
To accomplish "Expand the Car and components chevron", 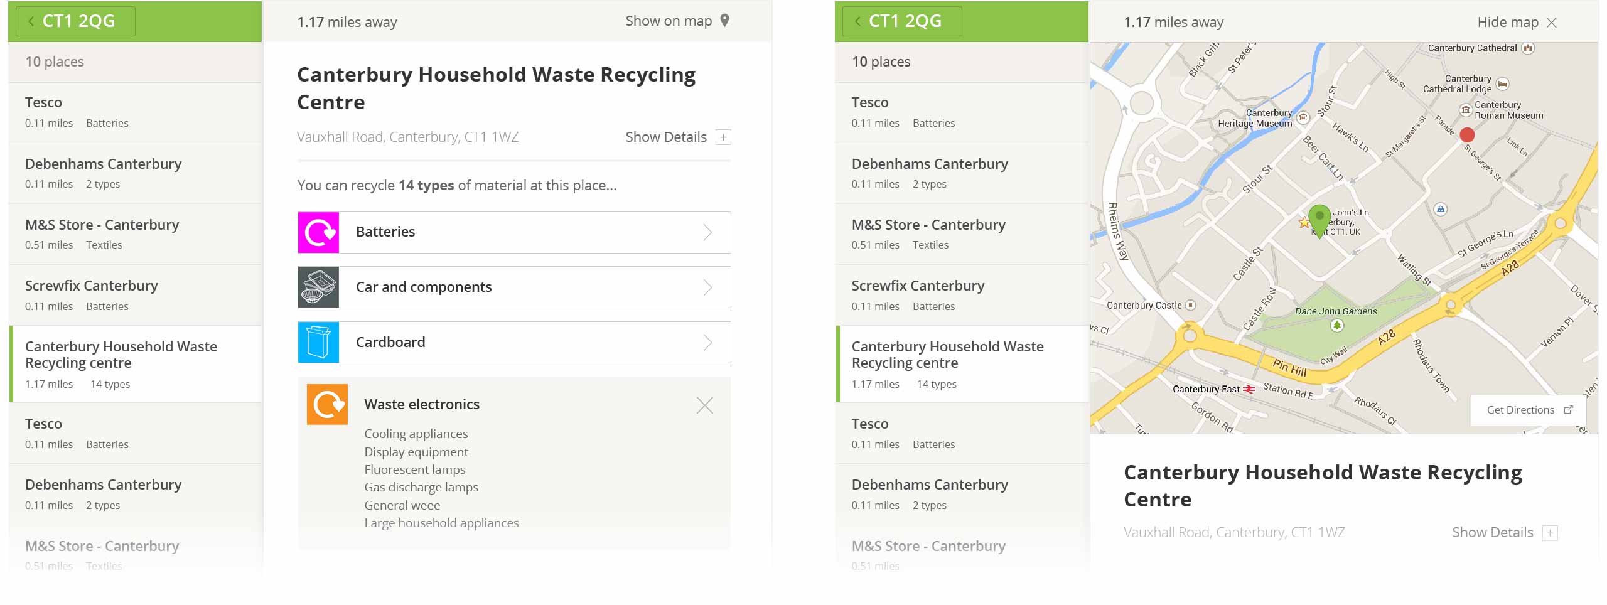I will 708,287.
